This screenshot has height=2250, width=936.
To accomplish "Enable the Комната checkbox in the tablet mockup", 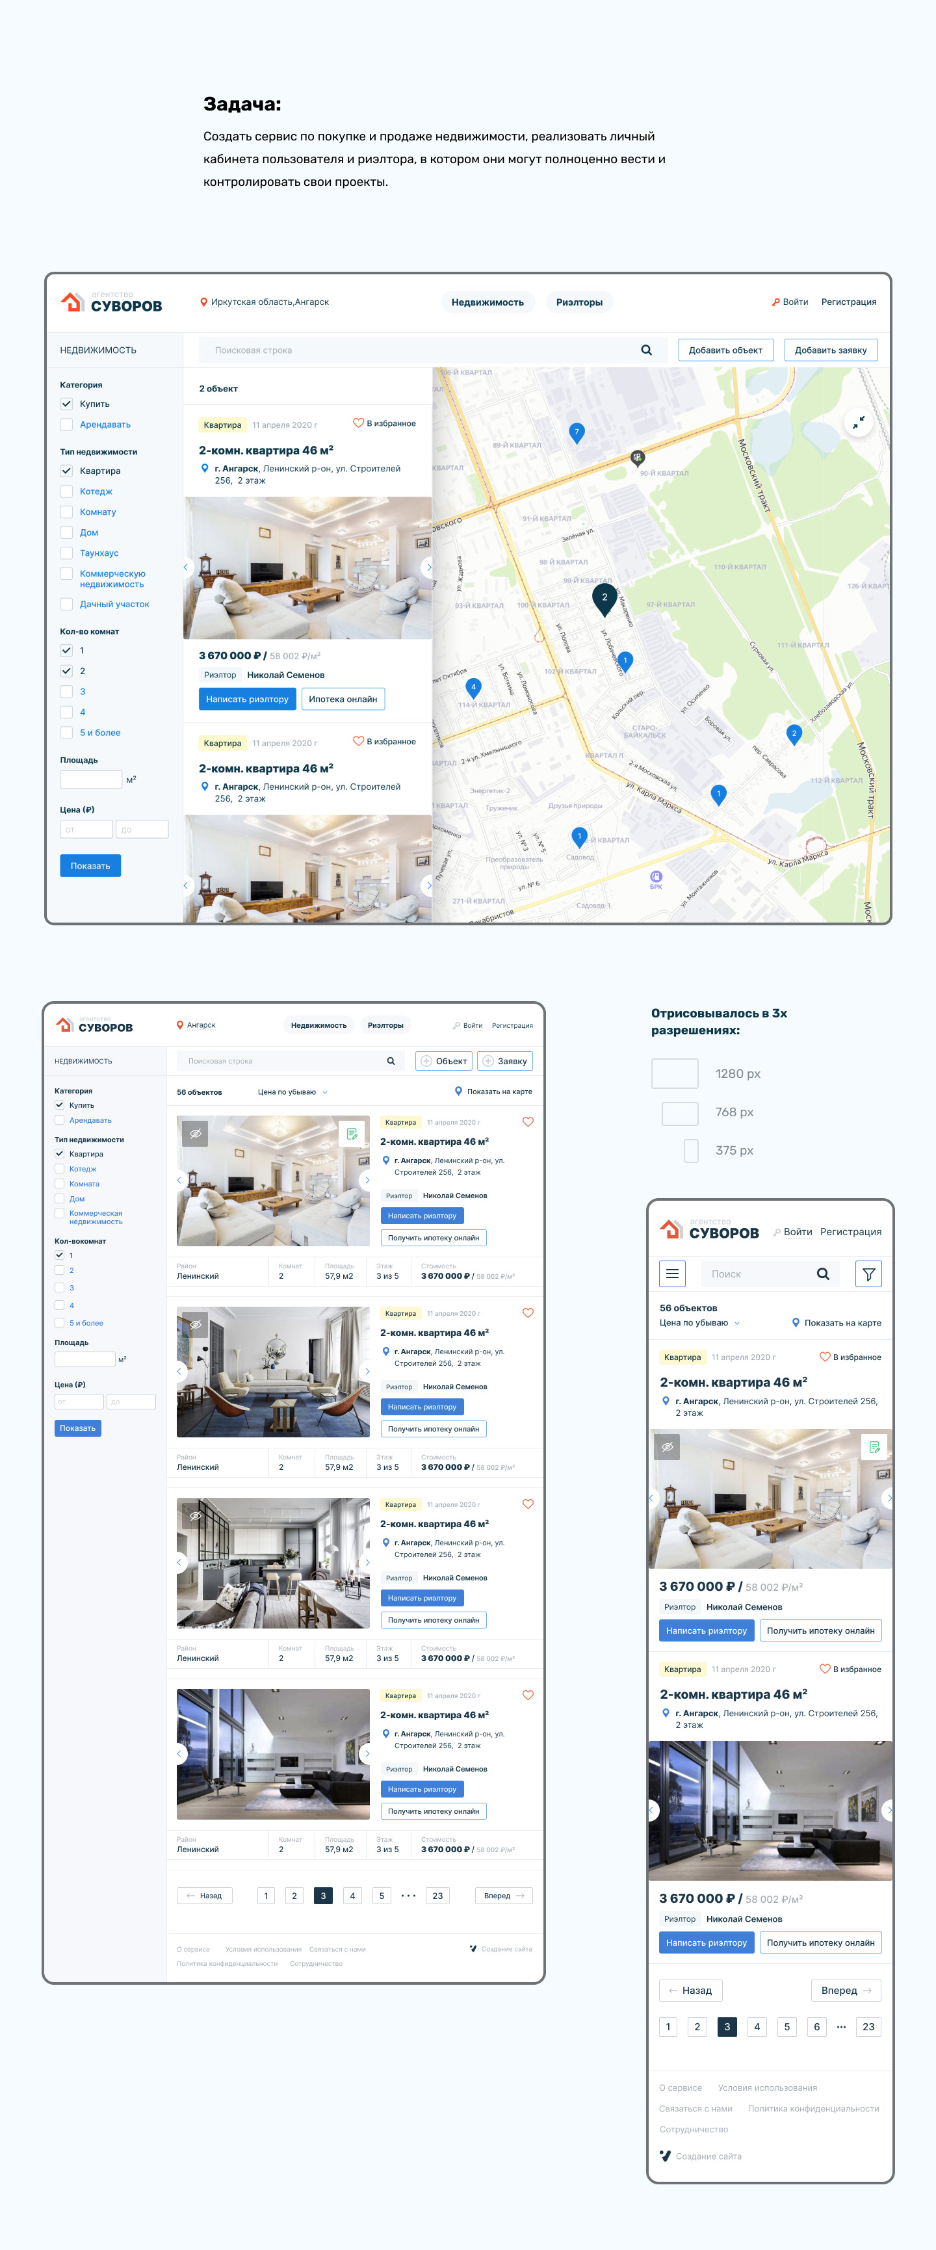I will [x=59, y=1184].
